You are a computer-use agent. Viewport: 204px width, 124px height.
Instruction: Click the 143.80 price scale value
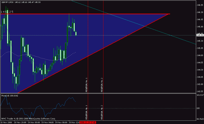coord(200,84)
